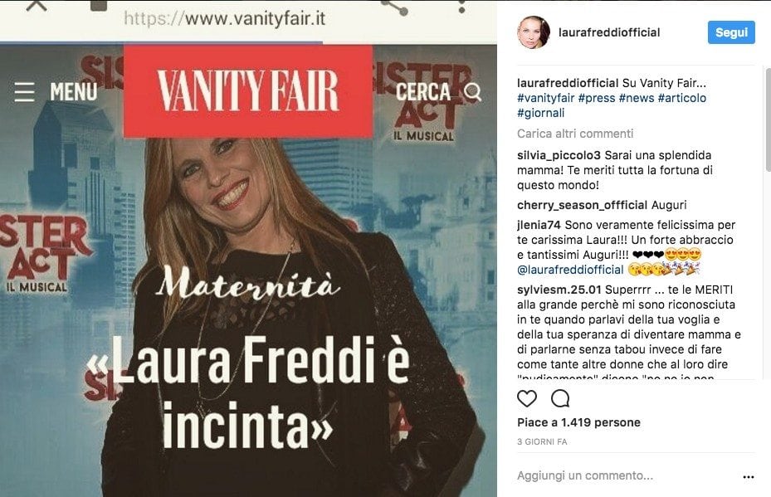Click laurafreddiofficial username in header
This screenshot has width=771, height=497.
point(609,32)
